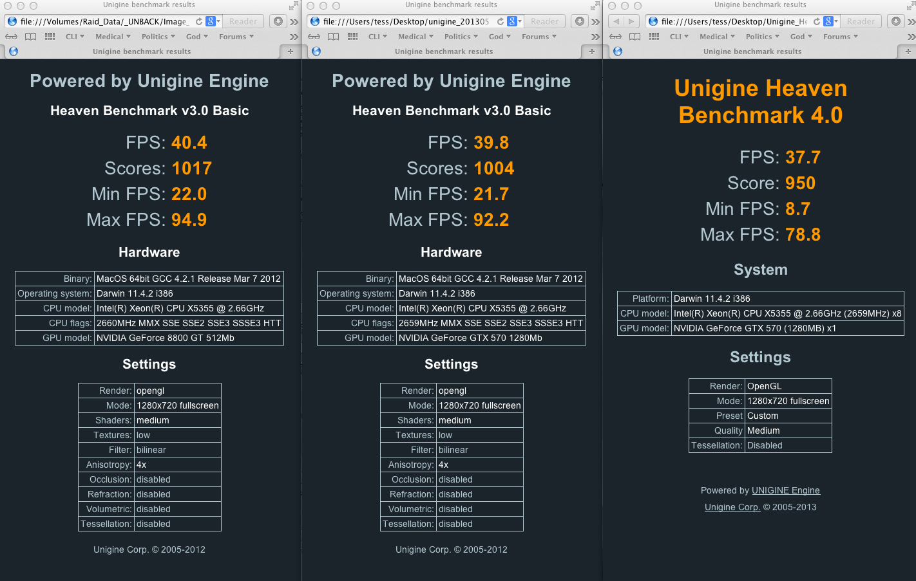Click Reader button in right window
The image size is (916, 581).
click(x=861, y=21)
